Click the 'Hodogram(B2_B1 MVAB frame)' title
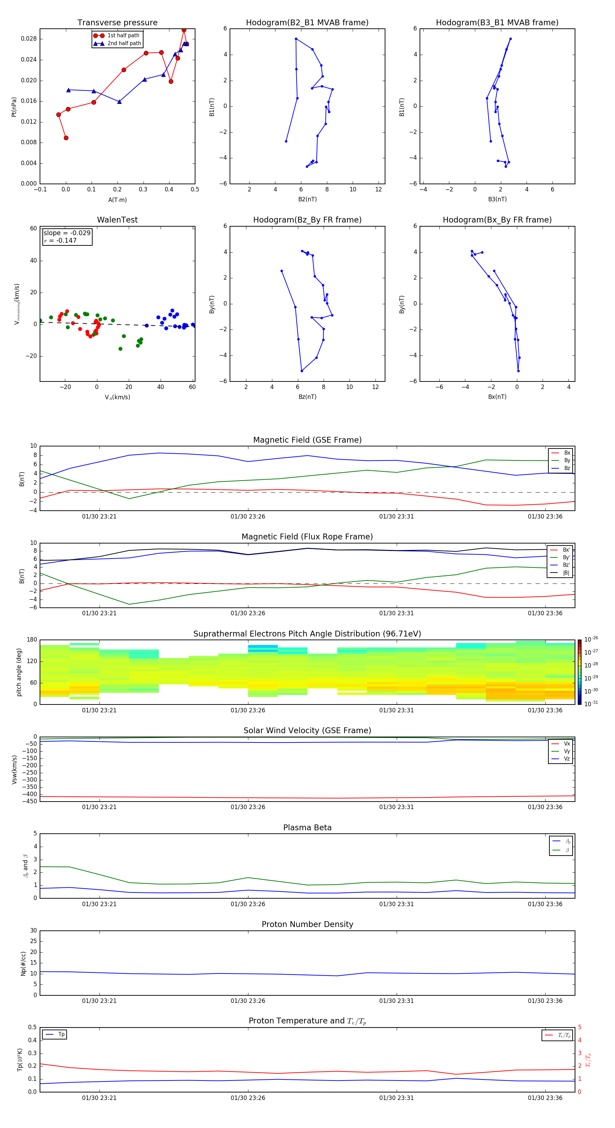 point(307,23)
